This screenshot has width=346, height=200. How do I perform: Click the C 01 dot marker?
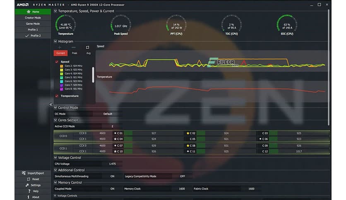tap(115, 133)
